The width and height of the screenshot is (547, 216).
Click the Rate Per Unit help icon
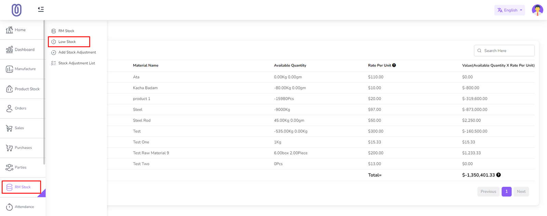tap(394, 65)
